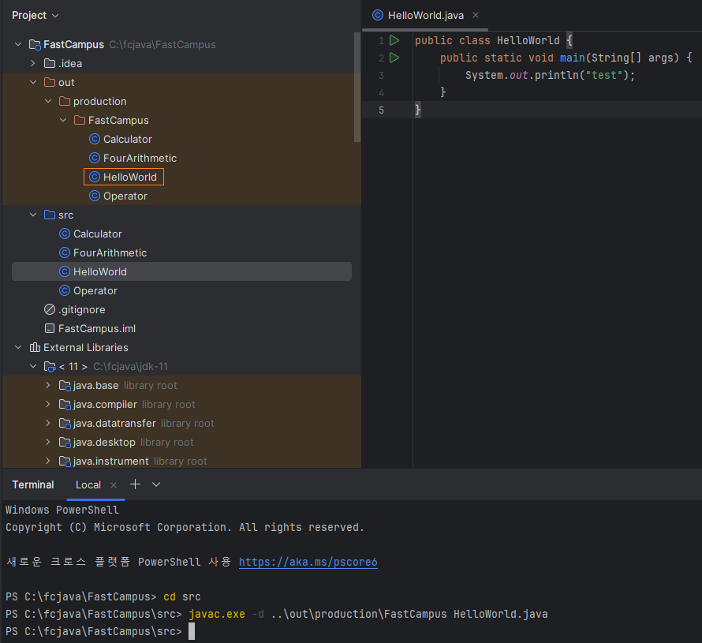Expand java.instrument library root
The height and width of the screenshot is (643, 702).
tap(48, 461)
